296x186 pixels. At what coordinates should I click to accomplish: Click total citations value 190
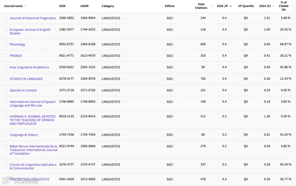[203, 102]
